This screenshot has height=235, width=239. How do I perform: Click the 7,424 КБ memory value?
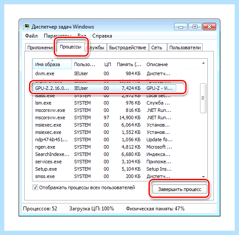coord(131,88)
